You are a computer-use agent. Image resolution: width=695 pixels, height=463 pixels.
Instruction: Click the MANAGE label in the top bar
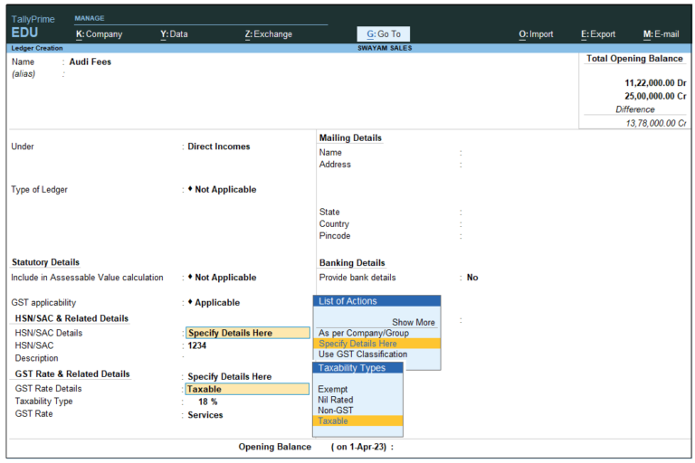(90, 18)
